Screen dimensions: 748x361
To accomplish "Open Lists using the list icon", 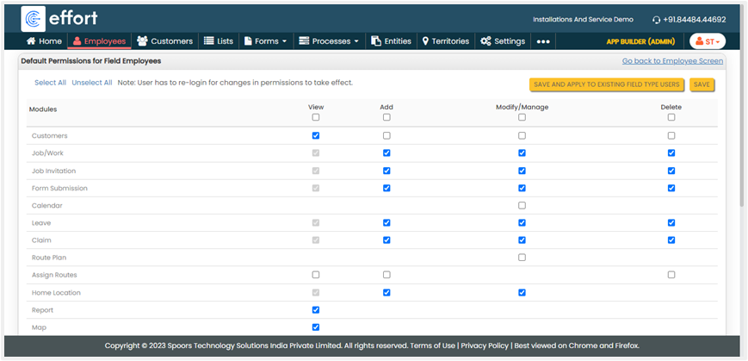I will coord(208,40).
